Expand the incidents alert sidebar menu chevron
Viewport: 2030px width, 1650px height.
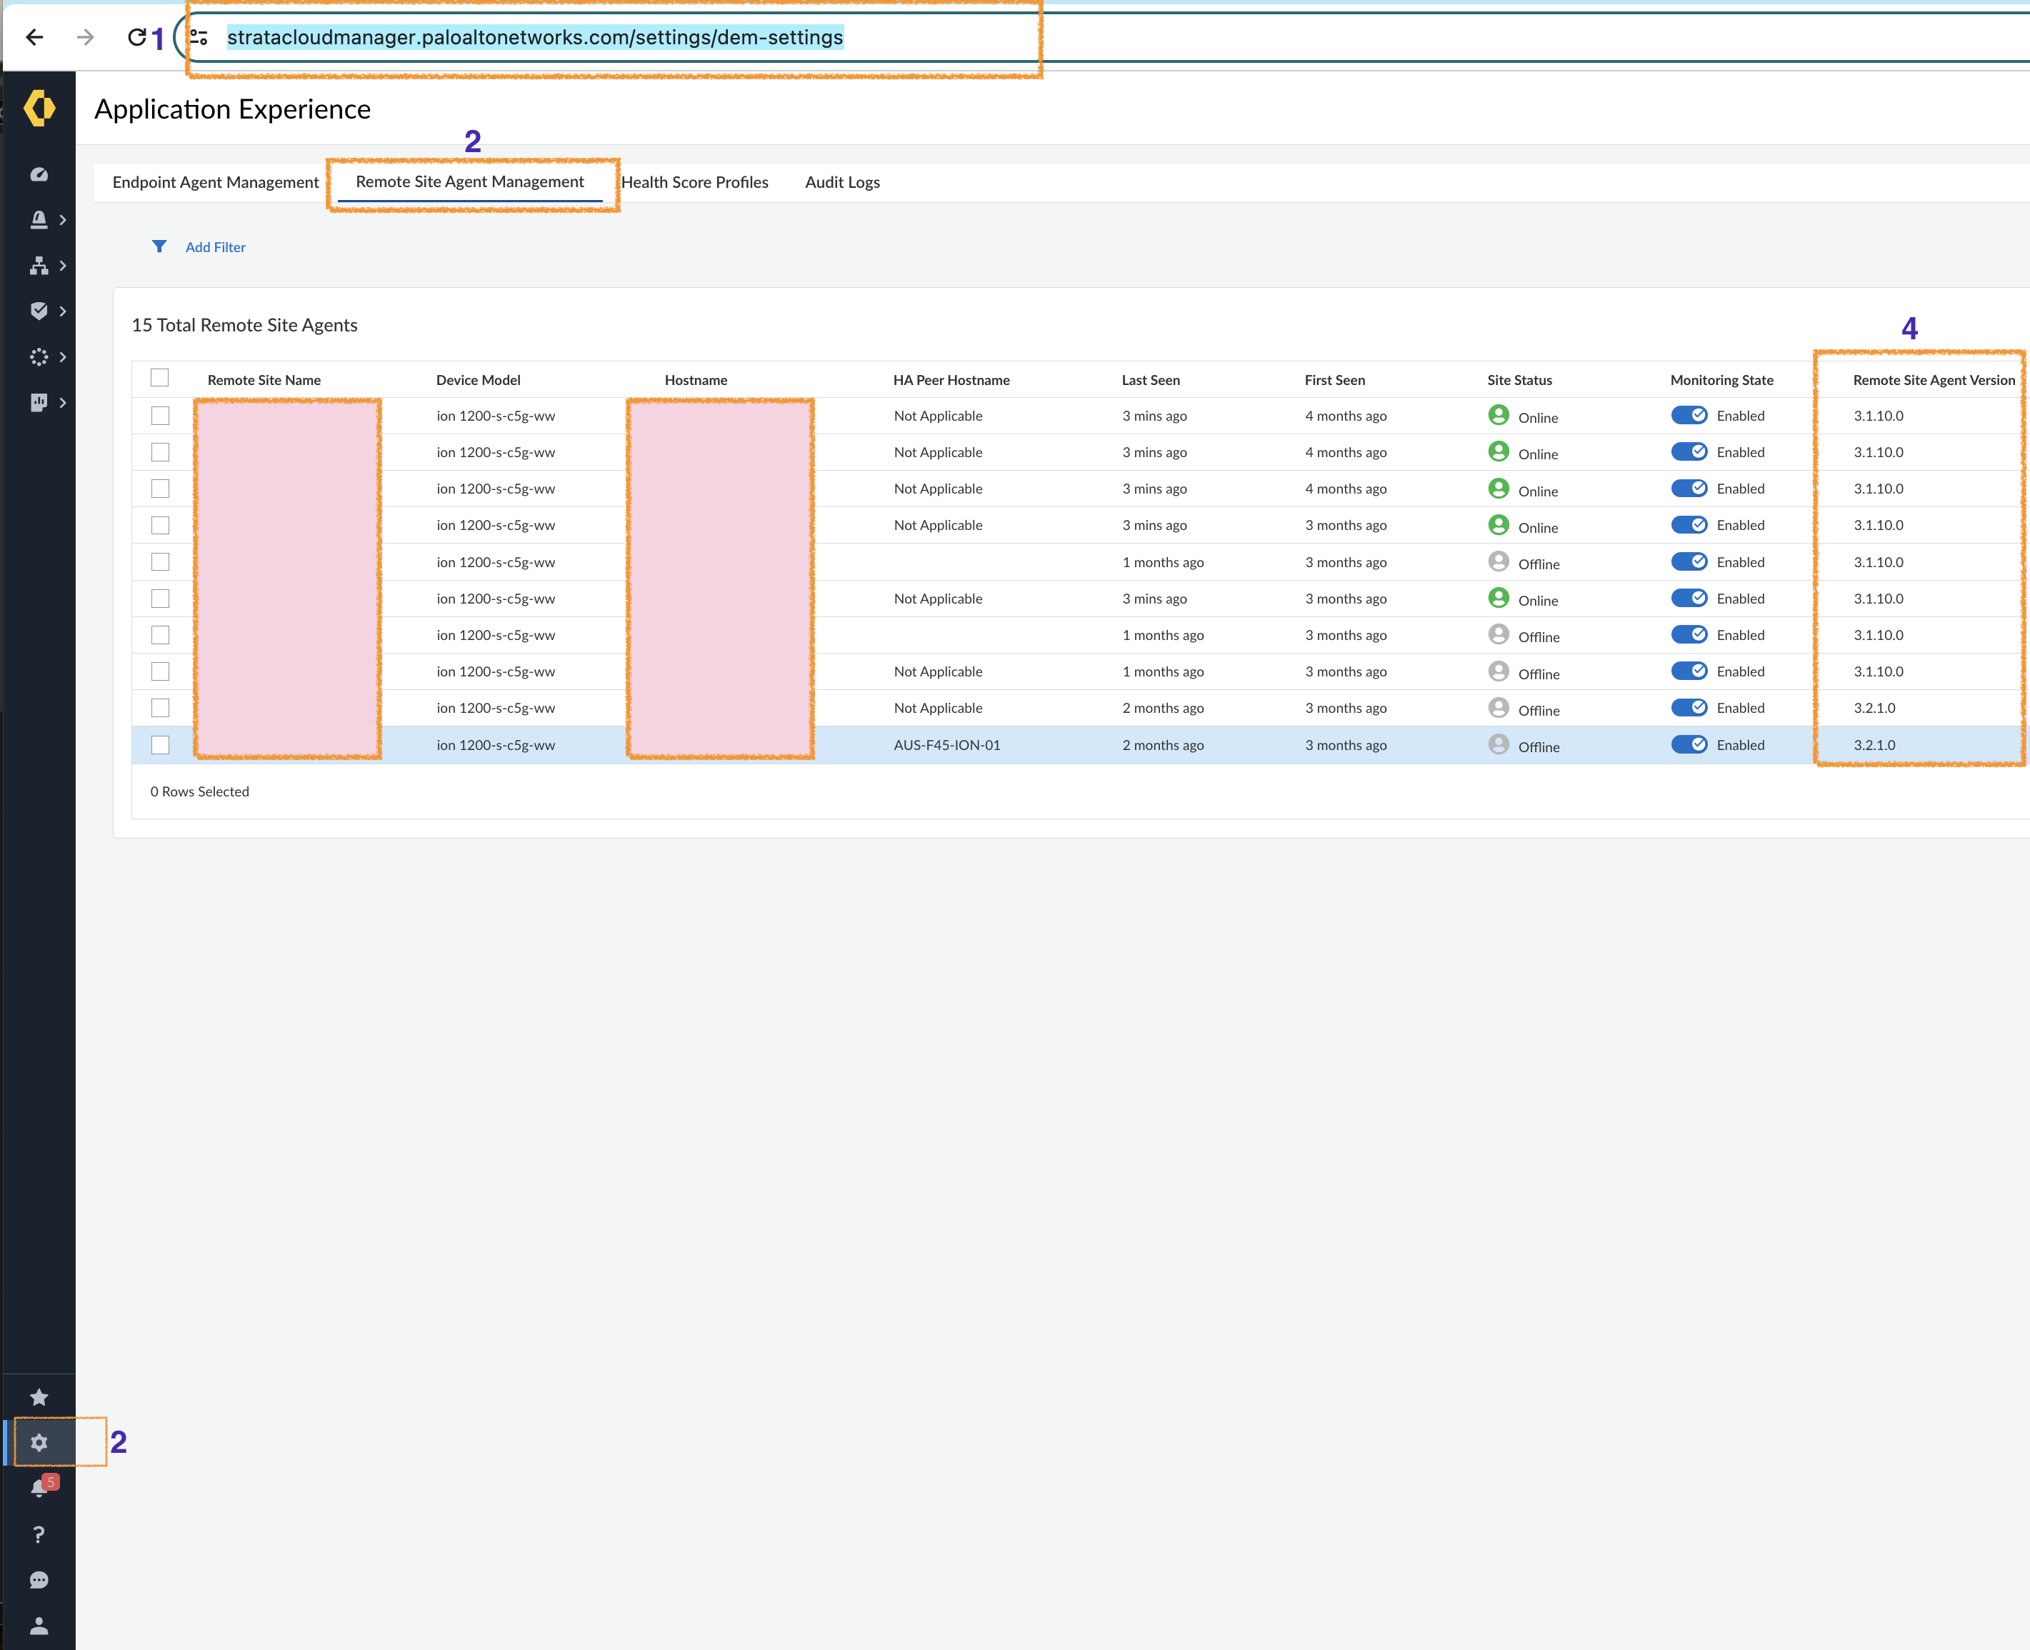63,219
